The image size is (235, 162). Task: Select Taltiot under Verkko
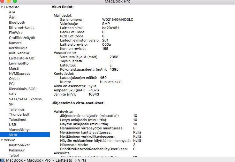14,155
